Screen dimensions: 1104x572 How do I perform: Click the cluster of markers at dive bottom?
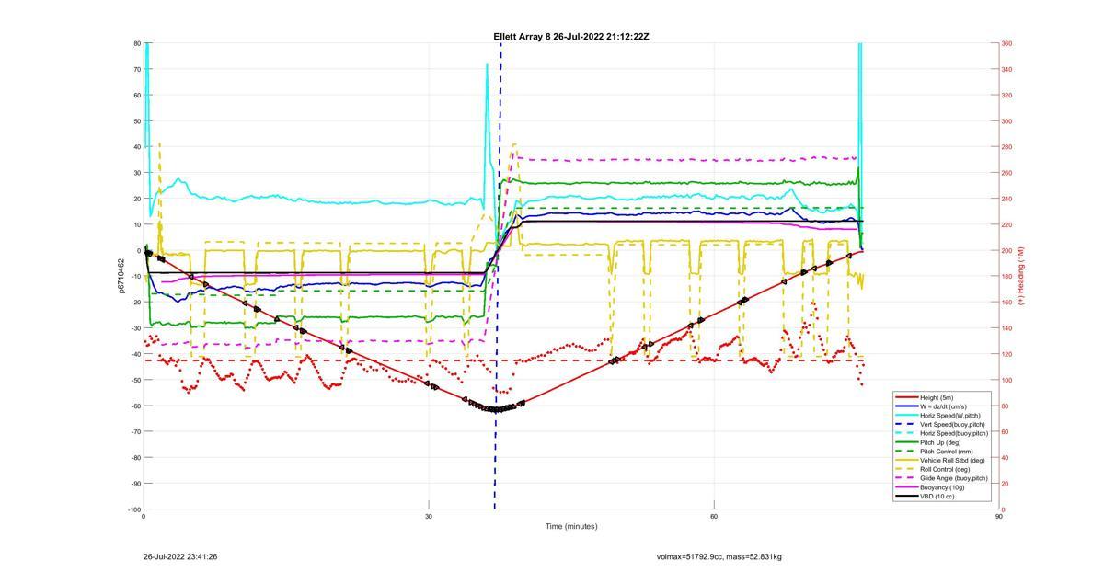pos(495,406)
